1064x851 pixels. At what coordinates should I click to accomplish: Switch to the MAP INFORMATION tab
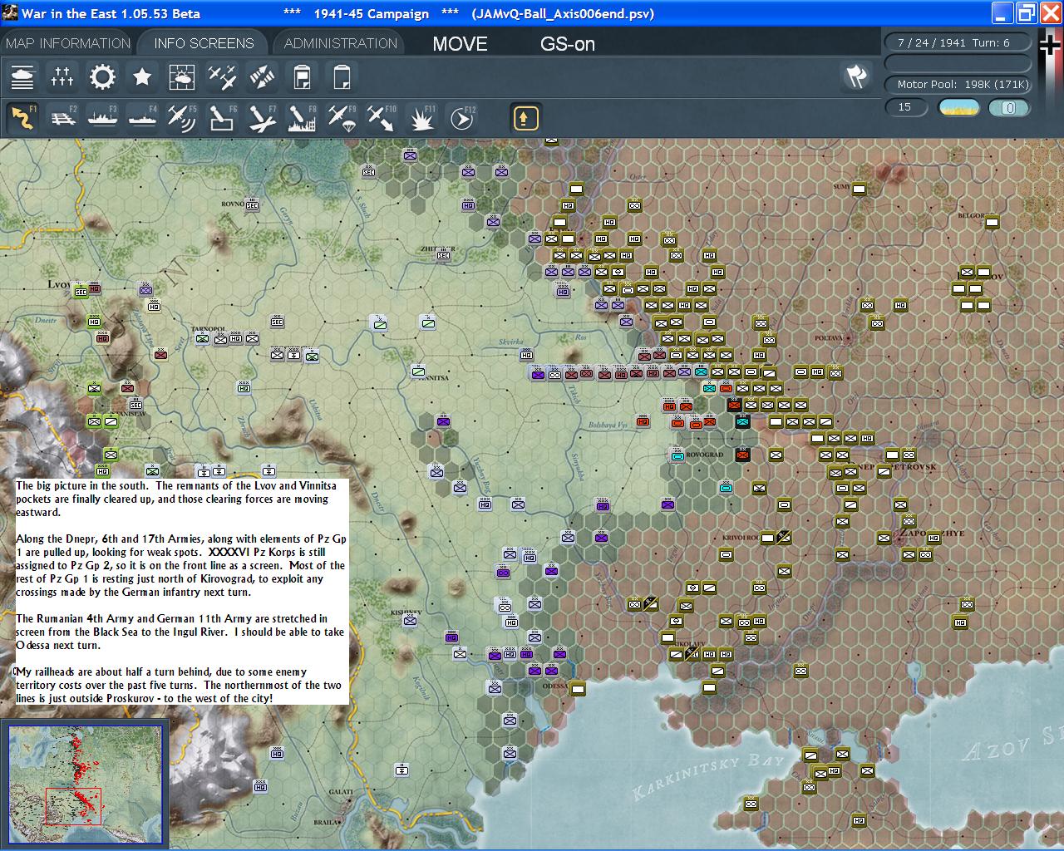tap(68, 43)
